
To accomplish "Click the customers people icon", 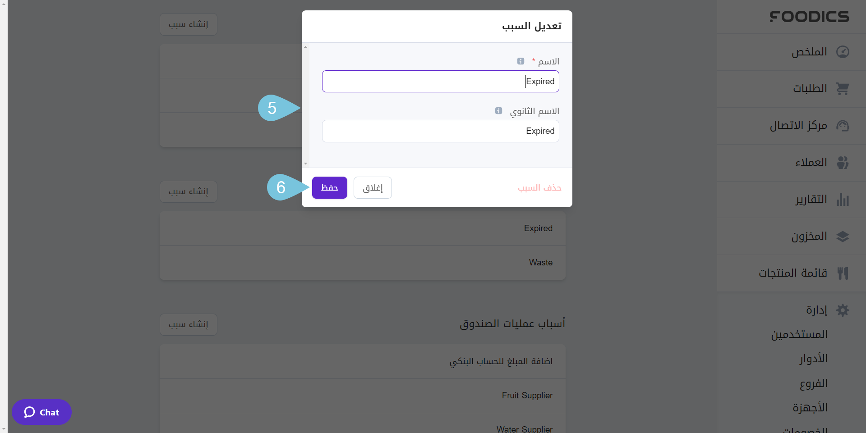I will tap(843, 163).
